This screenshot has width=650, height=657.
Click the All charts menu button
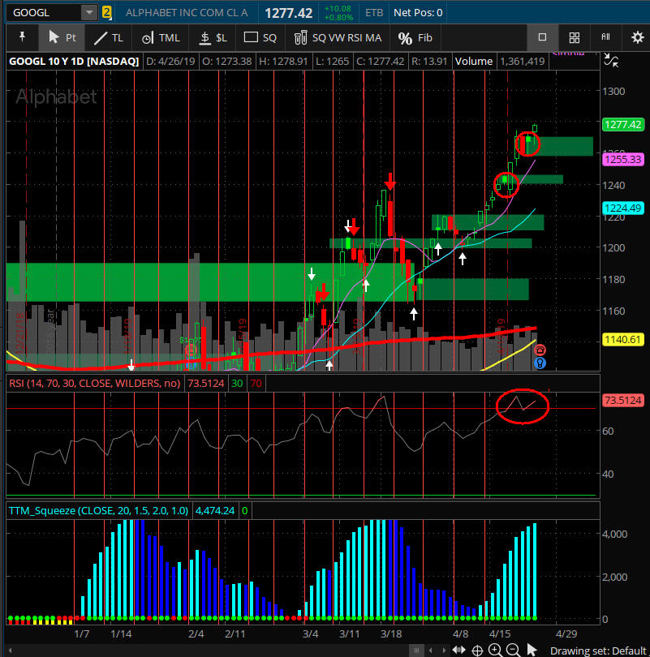pos(605,37)
